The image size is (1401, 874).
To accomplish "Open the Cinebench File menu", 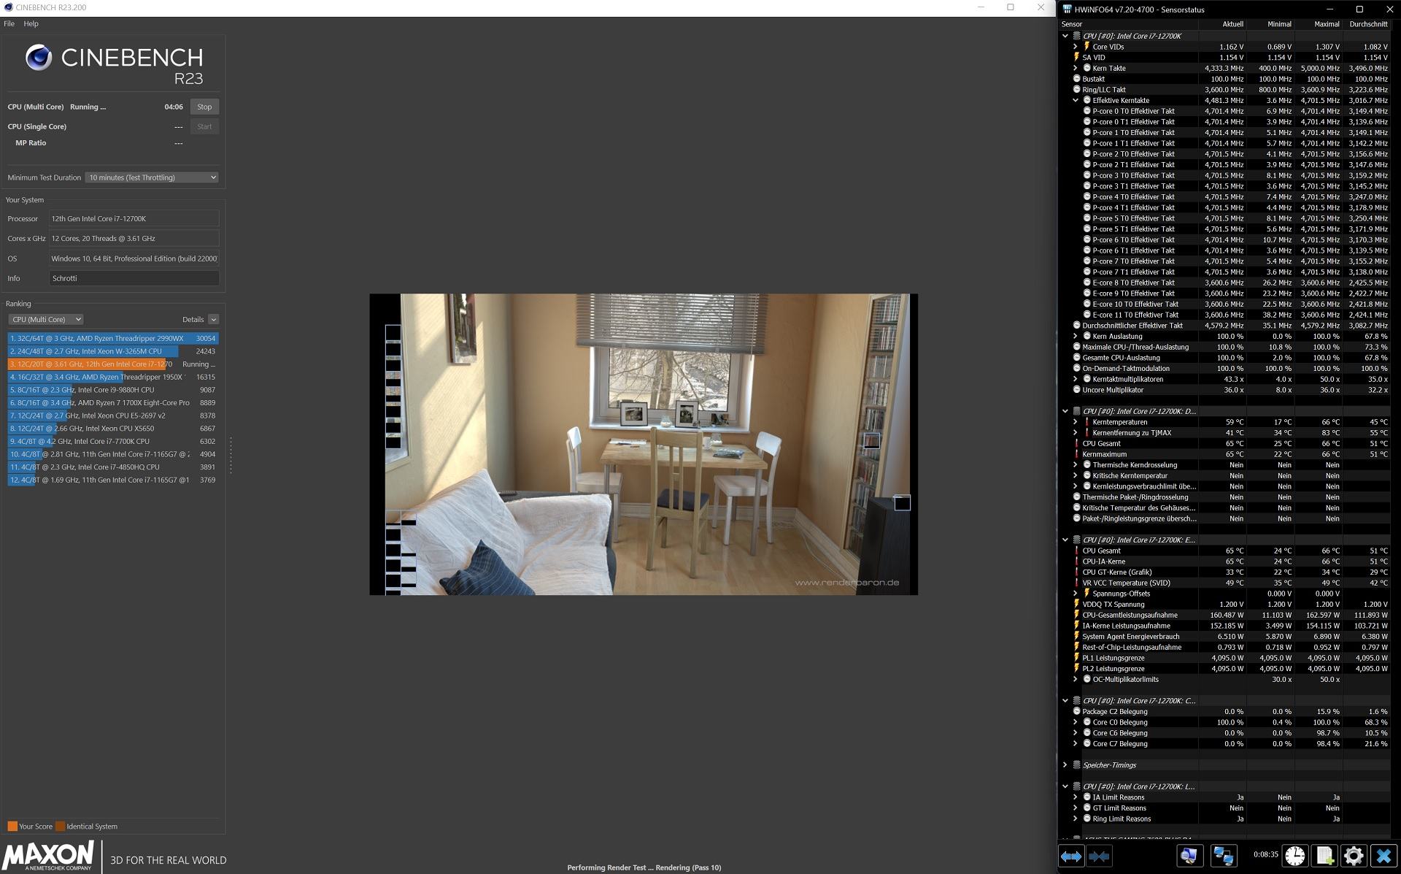I will pos(9,23).
